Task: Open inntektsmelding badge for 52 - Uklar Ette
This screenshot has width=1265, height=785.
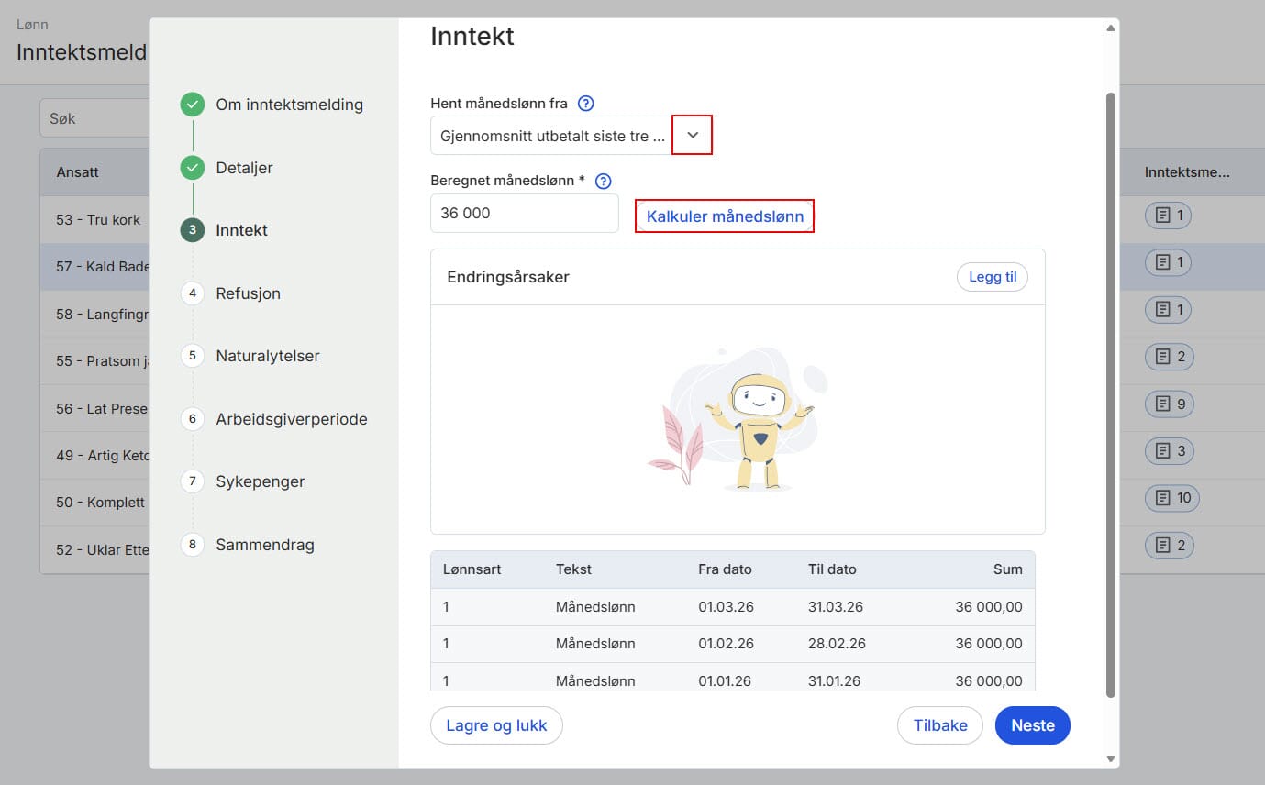Action: click(1169, 546)
